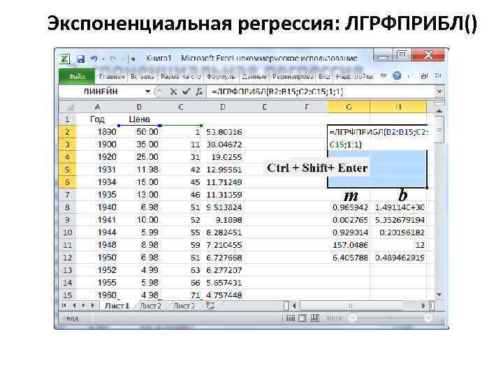This screenshot has height=377, width=503.
Task: Open the Формулы ribbon tab
Action: pos(221,77)
